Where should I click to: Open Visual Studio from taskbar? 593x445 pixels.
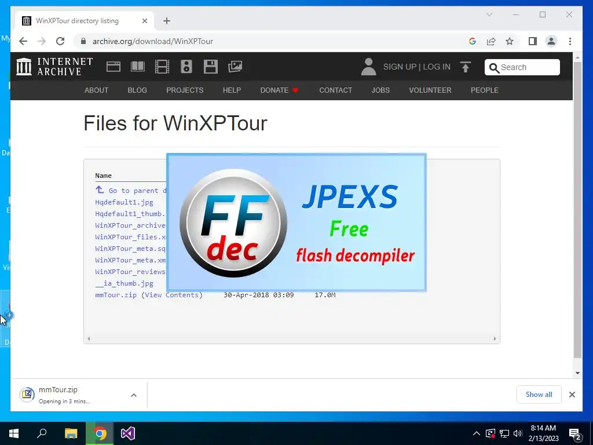click(128, 433)
